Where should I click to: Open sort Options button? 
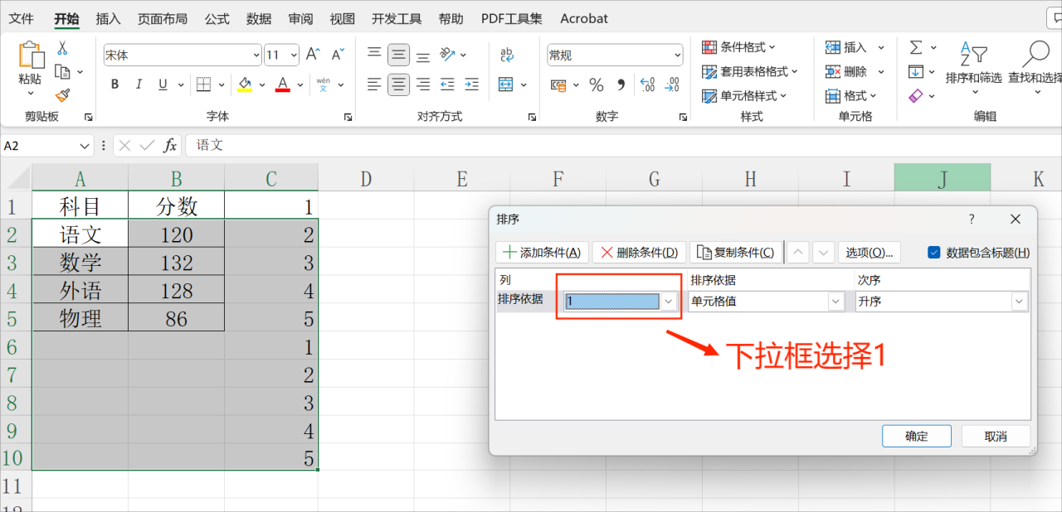(x=869, y=252)
